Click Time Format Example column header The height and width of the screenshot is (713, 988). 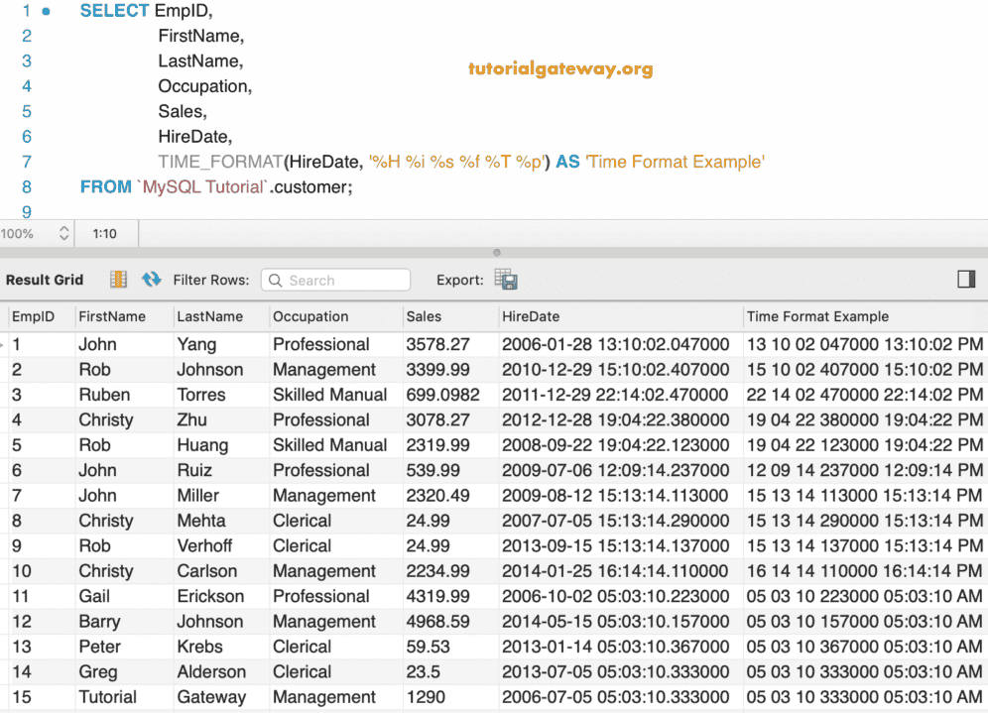pos(817,316)
